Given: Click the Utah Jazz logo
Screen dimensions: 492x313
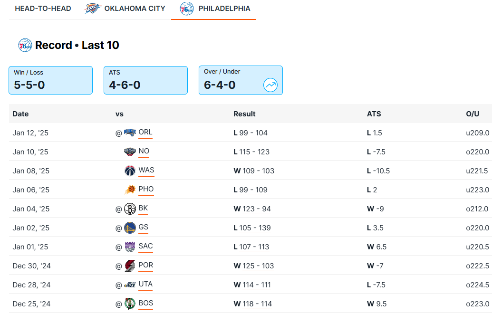Looking at the screenshot, I should click(x=130, y=285).
